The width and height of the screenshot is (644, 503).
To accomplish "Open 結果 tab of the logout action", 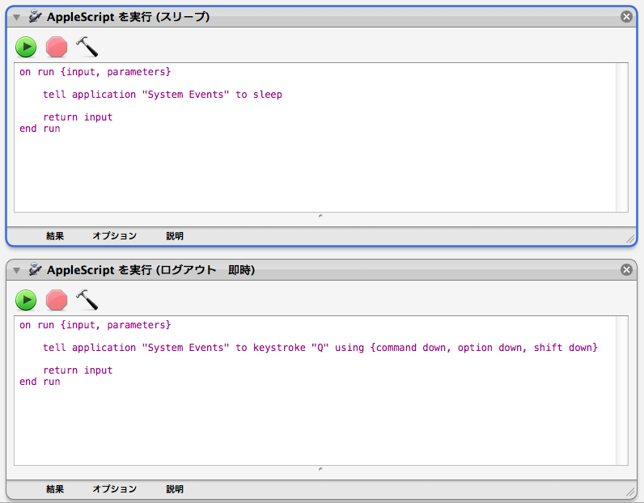I will coord(55,489).
